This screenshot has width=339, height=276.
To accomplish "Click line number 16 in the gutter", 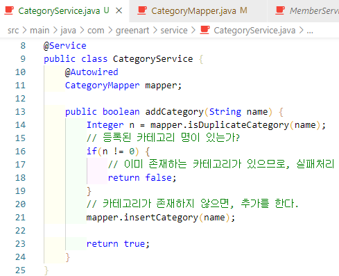I will (20, 152).
